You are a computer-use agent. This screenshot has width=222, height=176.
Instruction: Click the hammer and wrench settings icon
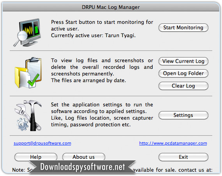28,115
